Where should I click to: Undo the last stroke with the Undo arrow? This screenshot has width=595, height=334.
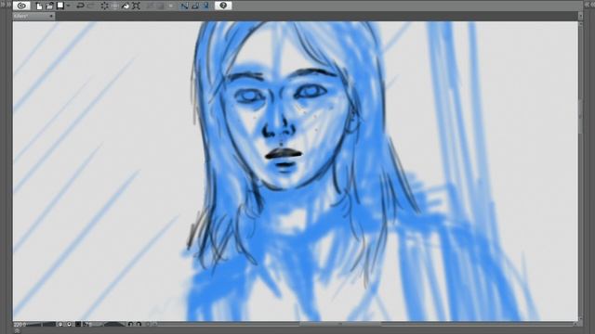tap(80, 6)
